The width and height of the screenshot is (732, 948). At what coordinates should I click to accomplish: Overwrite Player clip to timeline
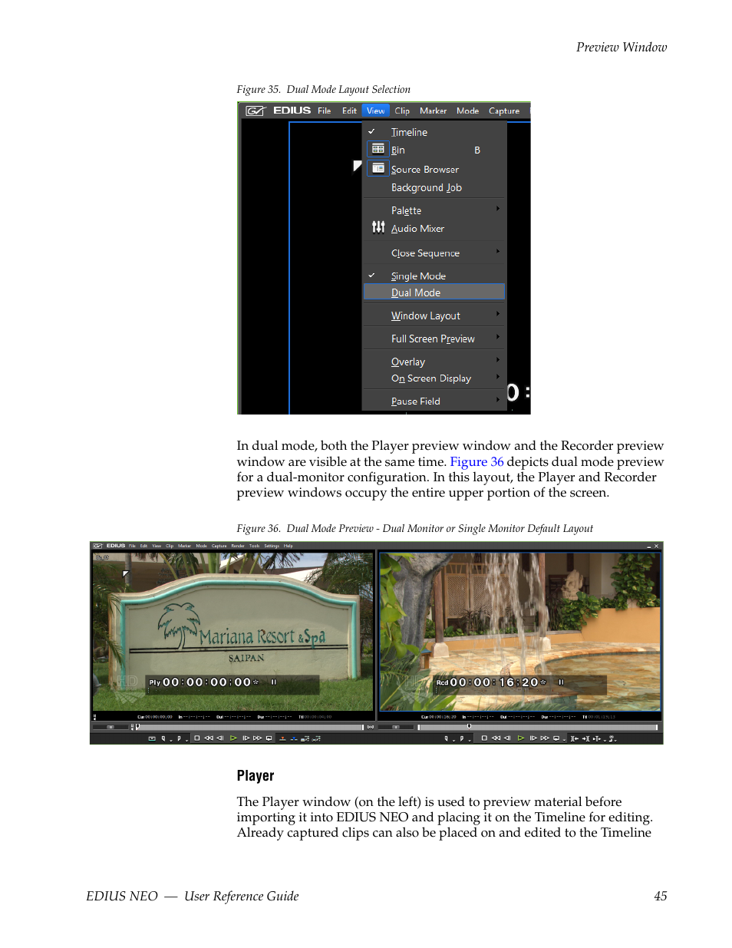[x=294, y=738]
